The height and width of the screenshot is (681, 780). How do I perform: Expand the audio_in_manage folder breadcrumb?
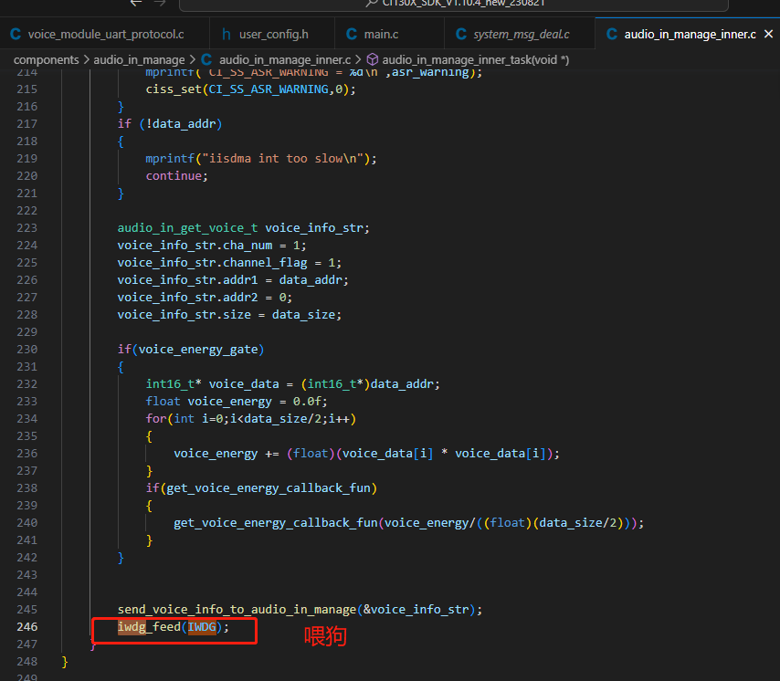pyautogui.click(x=139, y=59)
